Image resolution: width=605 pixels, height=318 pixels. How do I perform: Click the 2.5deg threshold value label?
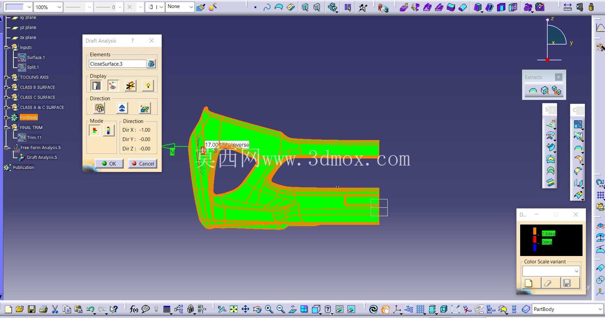click(548, 234)
